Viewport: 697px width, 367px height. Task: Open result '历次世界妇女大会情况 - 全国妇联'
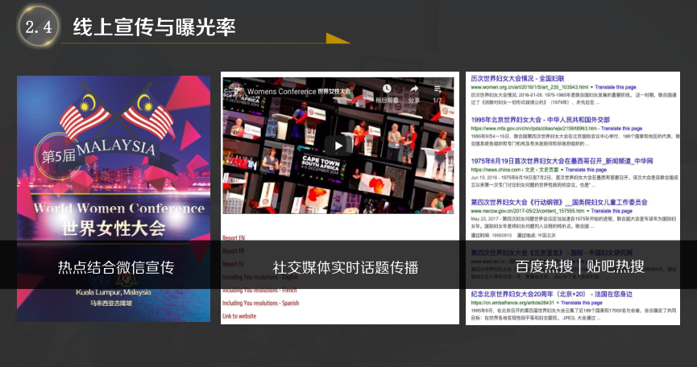point(517,79)
